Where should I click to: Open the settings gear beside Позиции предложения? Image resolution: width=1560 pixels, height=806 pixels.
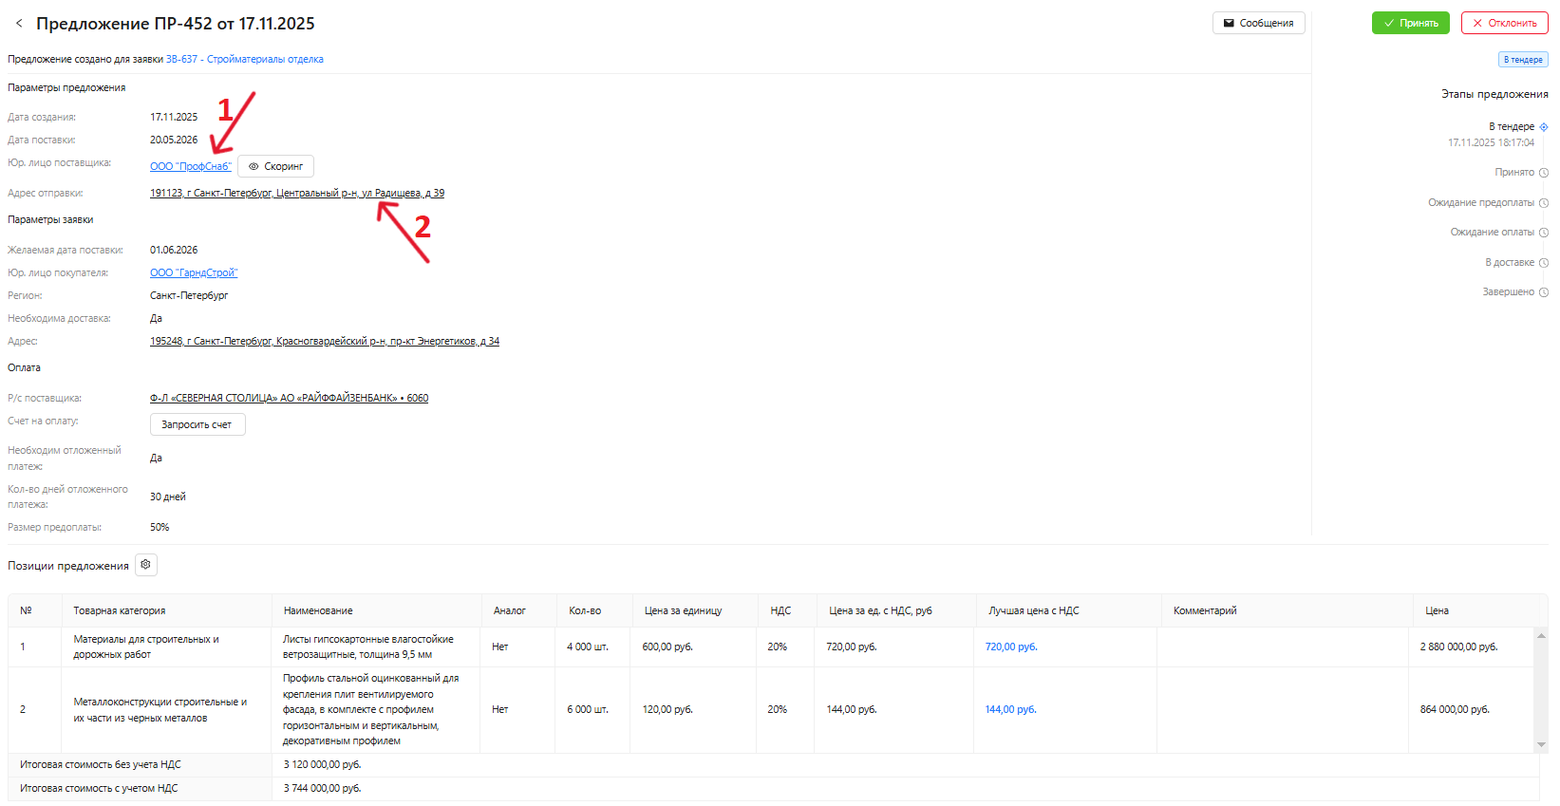[145, 565]
